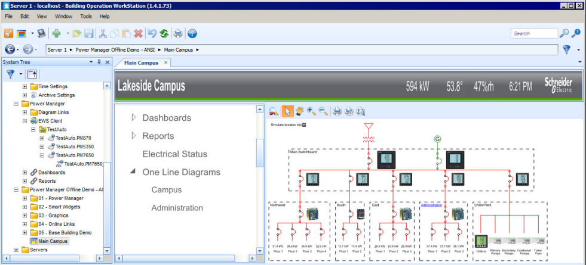Click the Save floppy disk icon
586x265 pixels.
89,33
